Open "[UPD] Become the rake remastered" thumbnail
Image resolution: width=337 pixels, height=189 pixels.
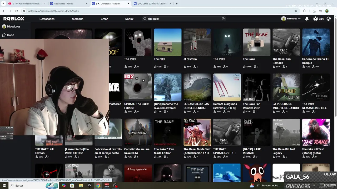pyautogui.click(x=168, y=87)
